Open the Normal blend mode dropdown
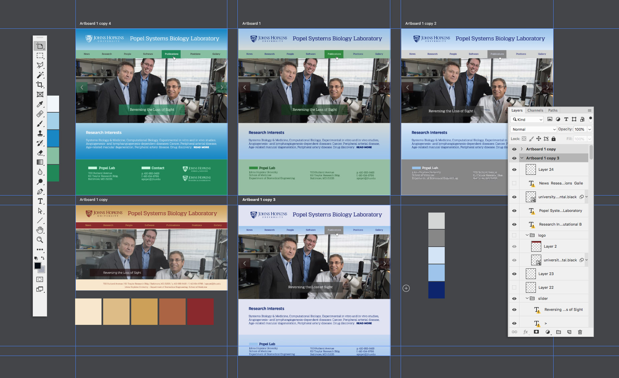Screen dimensions: 619x378 point(533,129)
